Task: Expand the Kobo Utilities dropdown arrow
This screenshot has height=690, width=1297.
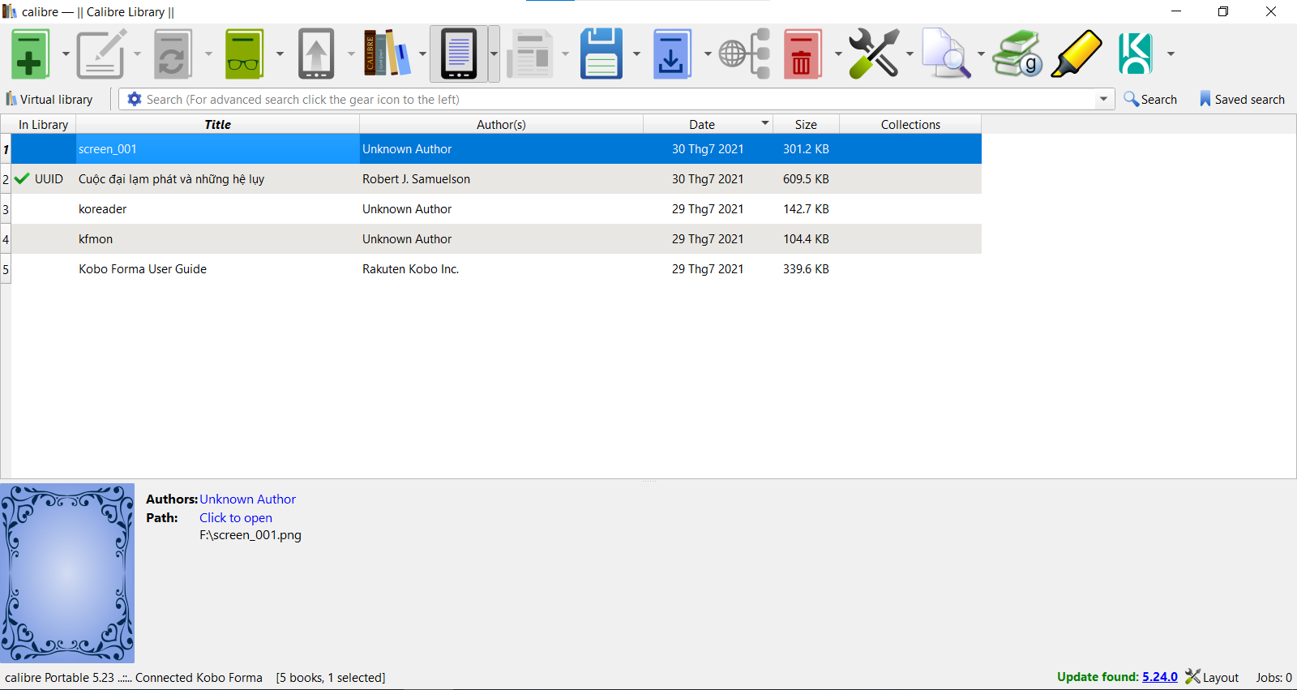Action: pyautogui.click(x=1171, y=54)
